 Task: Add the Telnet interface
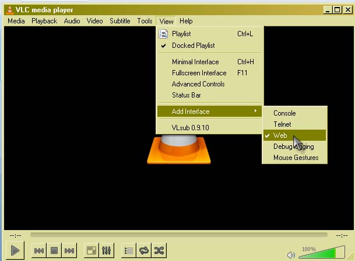coord(294,124)
